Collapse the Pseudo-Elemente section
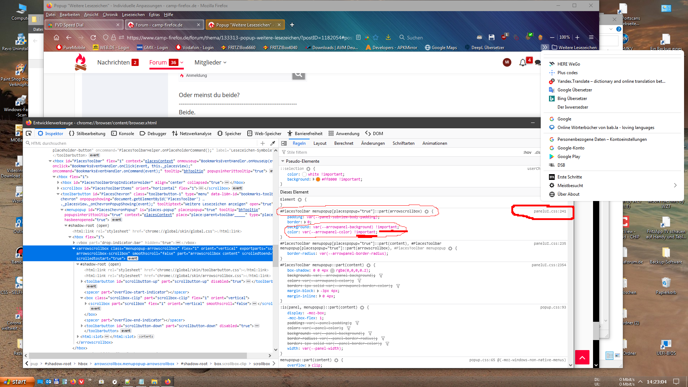 click(x=283, y=161)
